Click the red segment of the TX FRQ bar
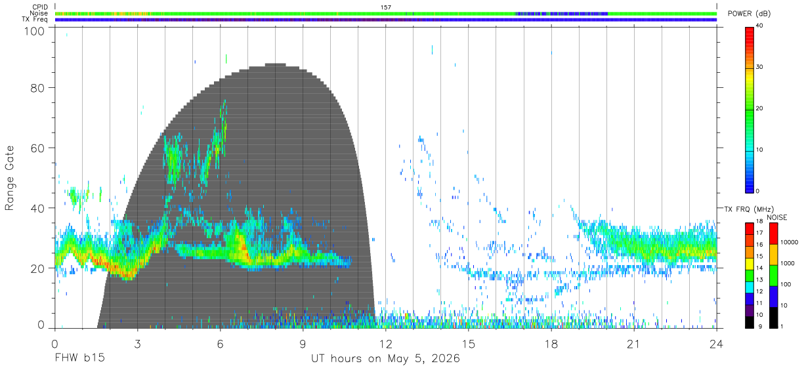 click(749, 228)
